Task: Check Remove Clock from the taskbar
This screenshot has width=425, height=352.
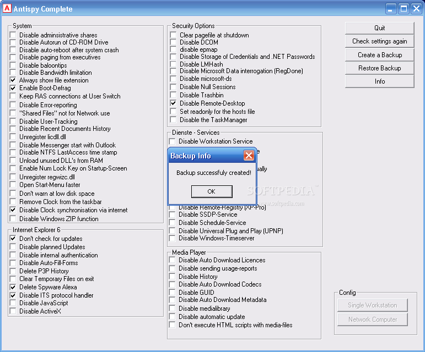Action: pos(13,202)
